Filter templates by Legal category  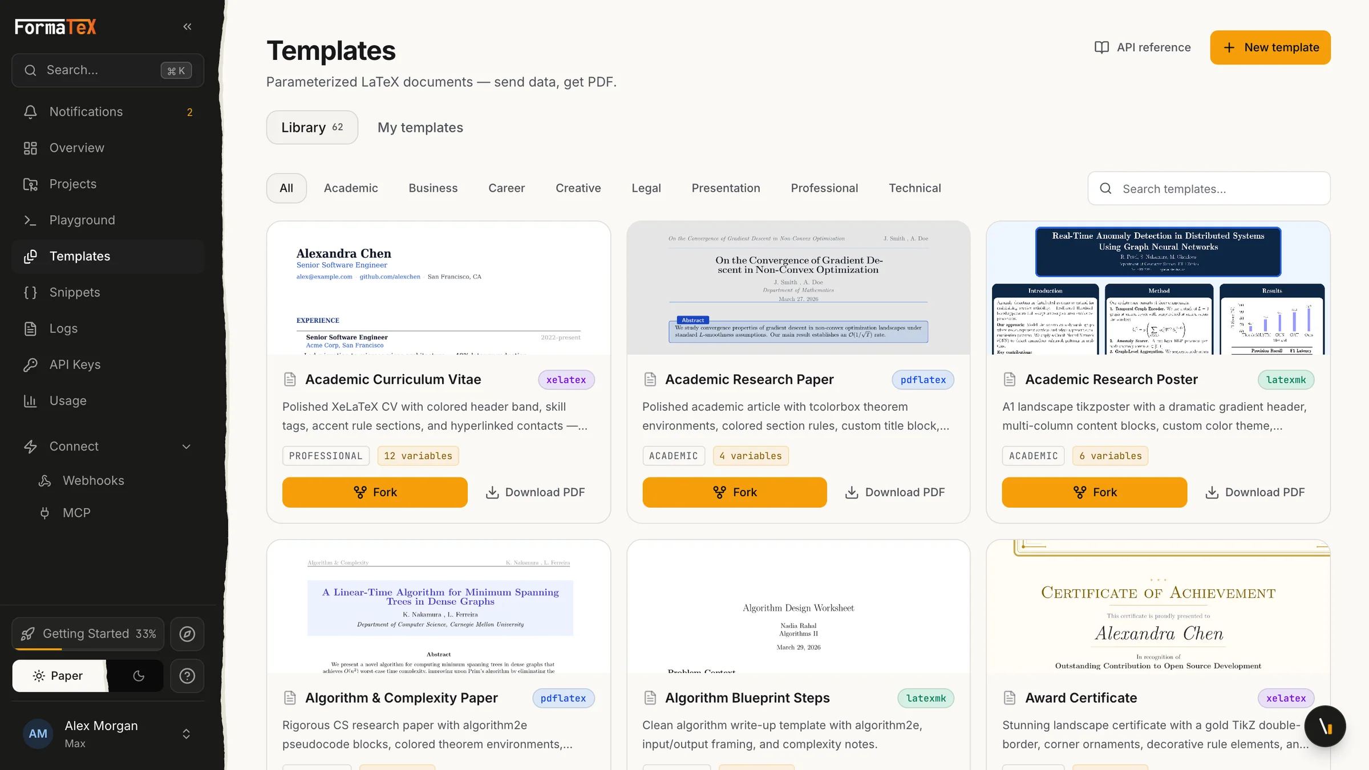(x=646, y=188)
